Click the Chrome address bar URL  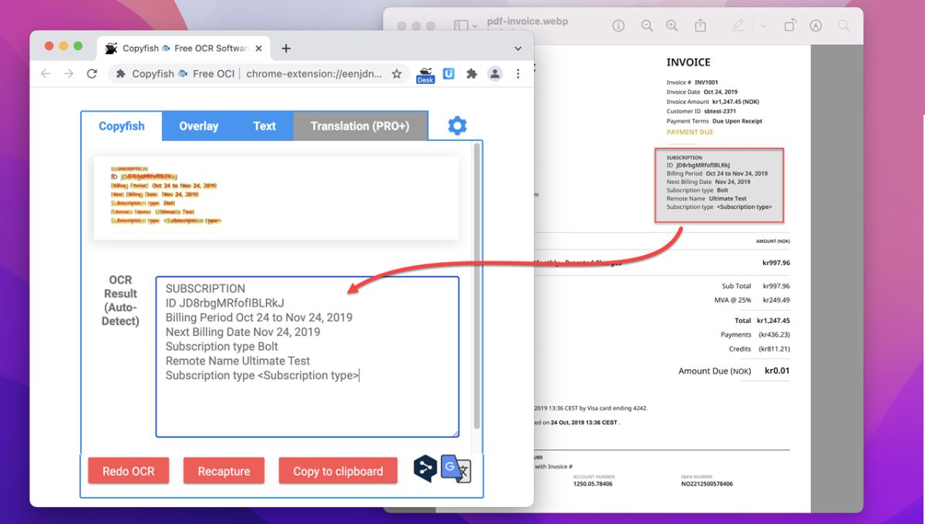314,74
